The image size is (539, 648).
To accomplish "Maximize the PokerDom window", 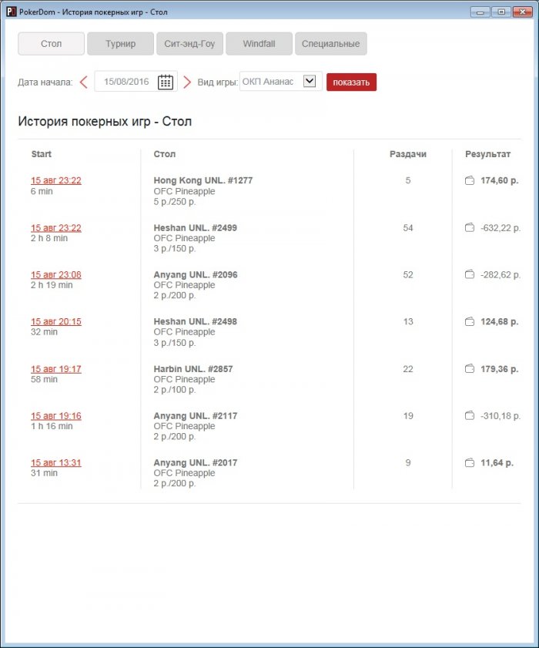I will pos(501,12).
